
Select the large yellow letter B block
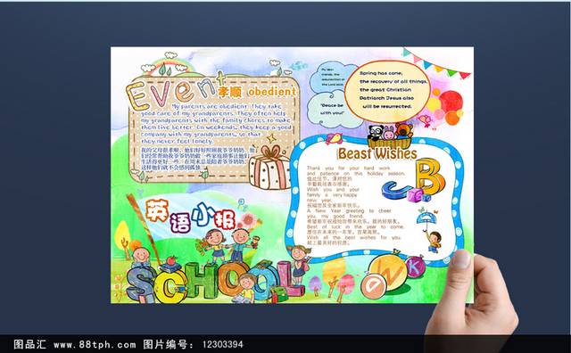(430, 177)
